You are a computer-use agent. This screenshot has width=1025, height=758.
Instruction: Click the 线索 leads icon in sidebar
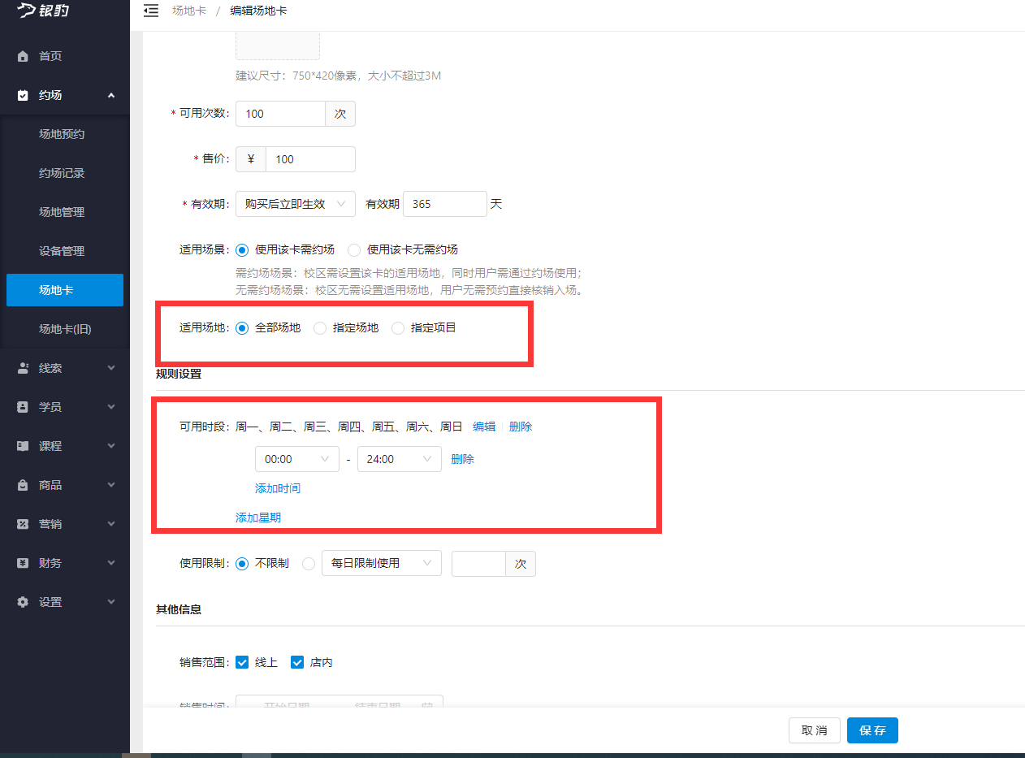click(22, 367)
